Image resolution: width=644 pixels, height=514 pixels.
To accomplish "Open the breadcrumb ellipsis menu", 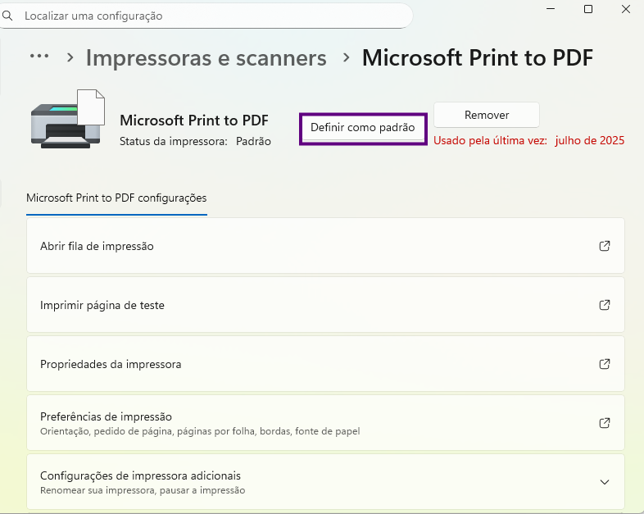I will [x=39, y=57].
